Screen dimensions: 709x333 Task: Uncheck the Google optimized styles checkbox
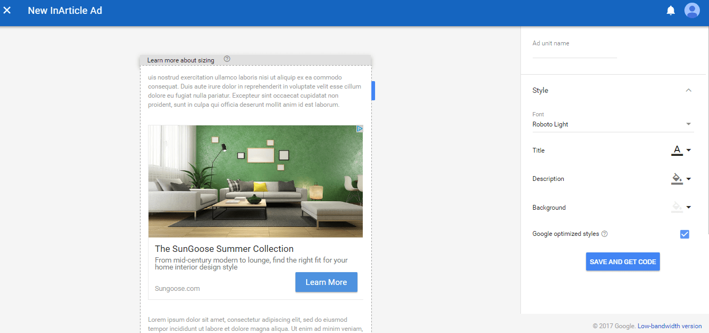684,234
